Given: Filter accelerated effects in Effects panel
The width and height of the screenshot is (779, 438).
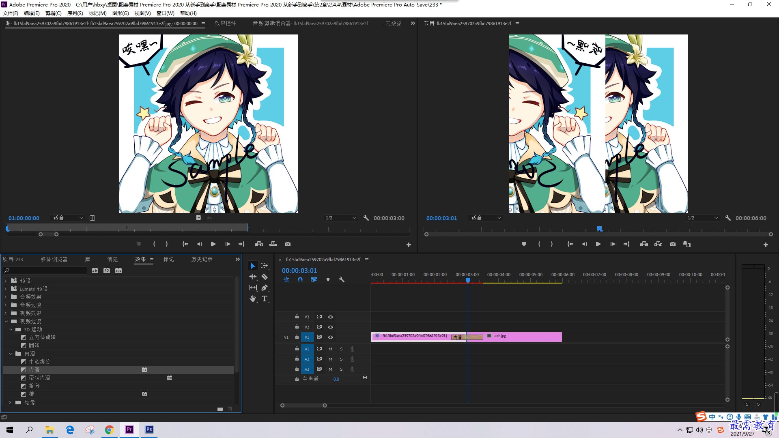Looking at the screenshot, I should click(x=95, y=271).
